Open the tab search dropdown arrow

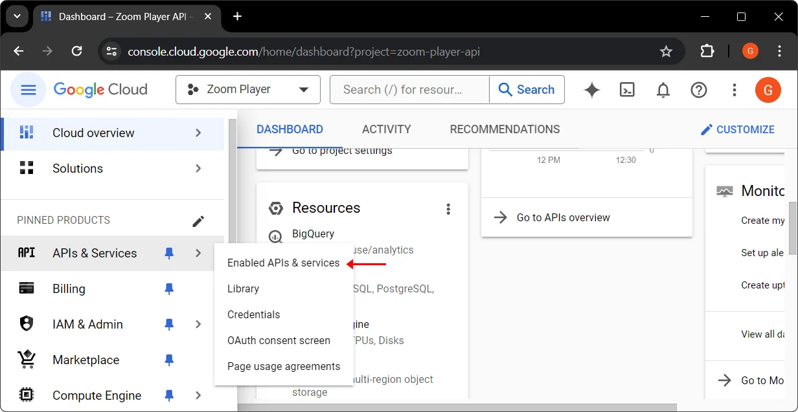coord(17,16)
